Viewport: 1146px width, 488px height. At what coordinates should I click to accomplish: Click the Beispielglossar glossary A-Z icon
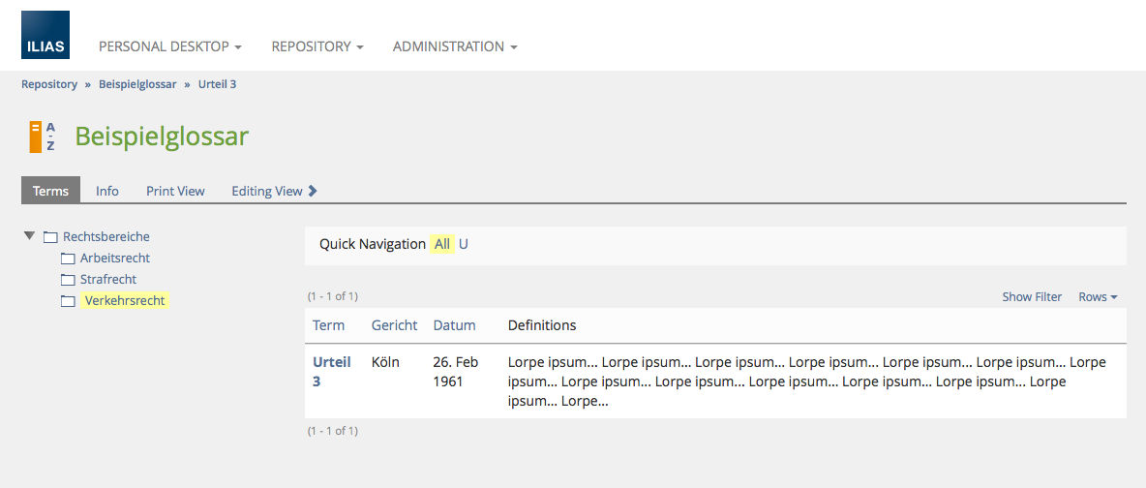pyautogui.click(x=42, y=137)
